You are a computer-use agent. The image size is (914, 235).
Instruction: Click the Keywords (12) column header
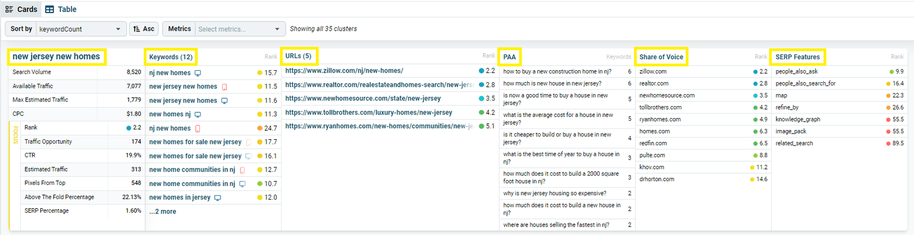pyautogui.click(x=171, y=57)
